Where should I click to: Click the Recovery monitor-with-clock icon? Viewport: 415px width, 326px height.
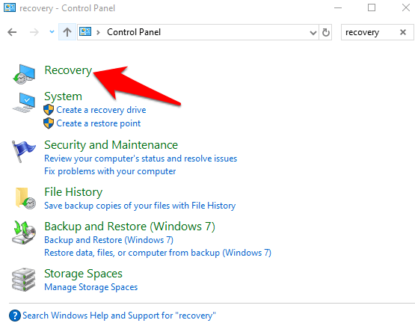[x=24, y=74]
